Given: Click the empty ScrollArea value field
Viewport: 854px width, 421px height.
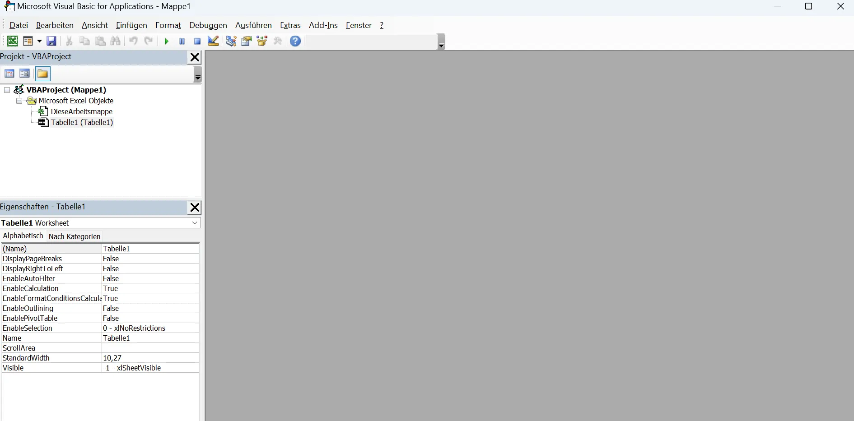Looking at the screenshot, I should click(150, 348).
